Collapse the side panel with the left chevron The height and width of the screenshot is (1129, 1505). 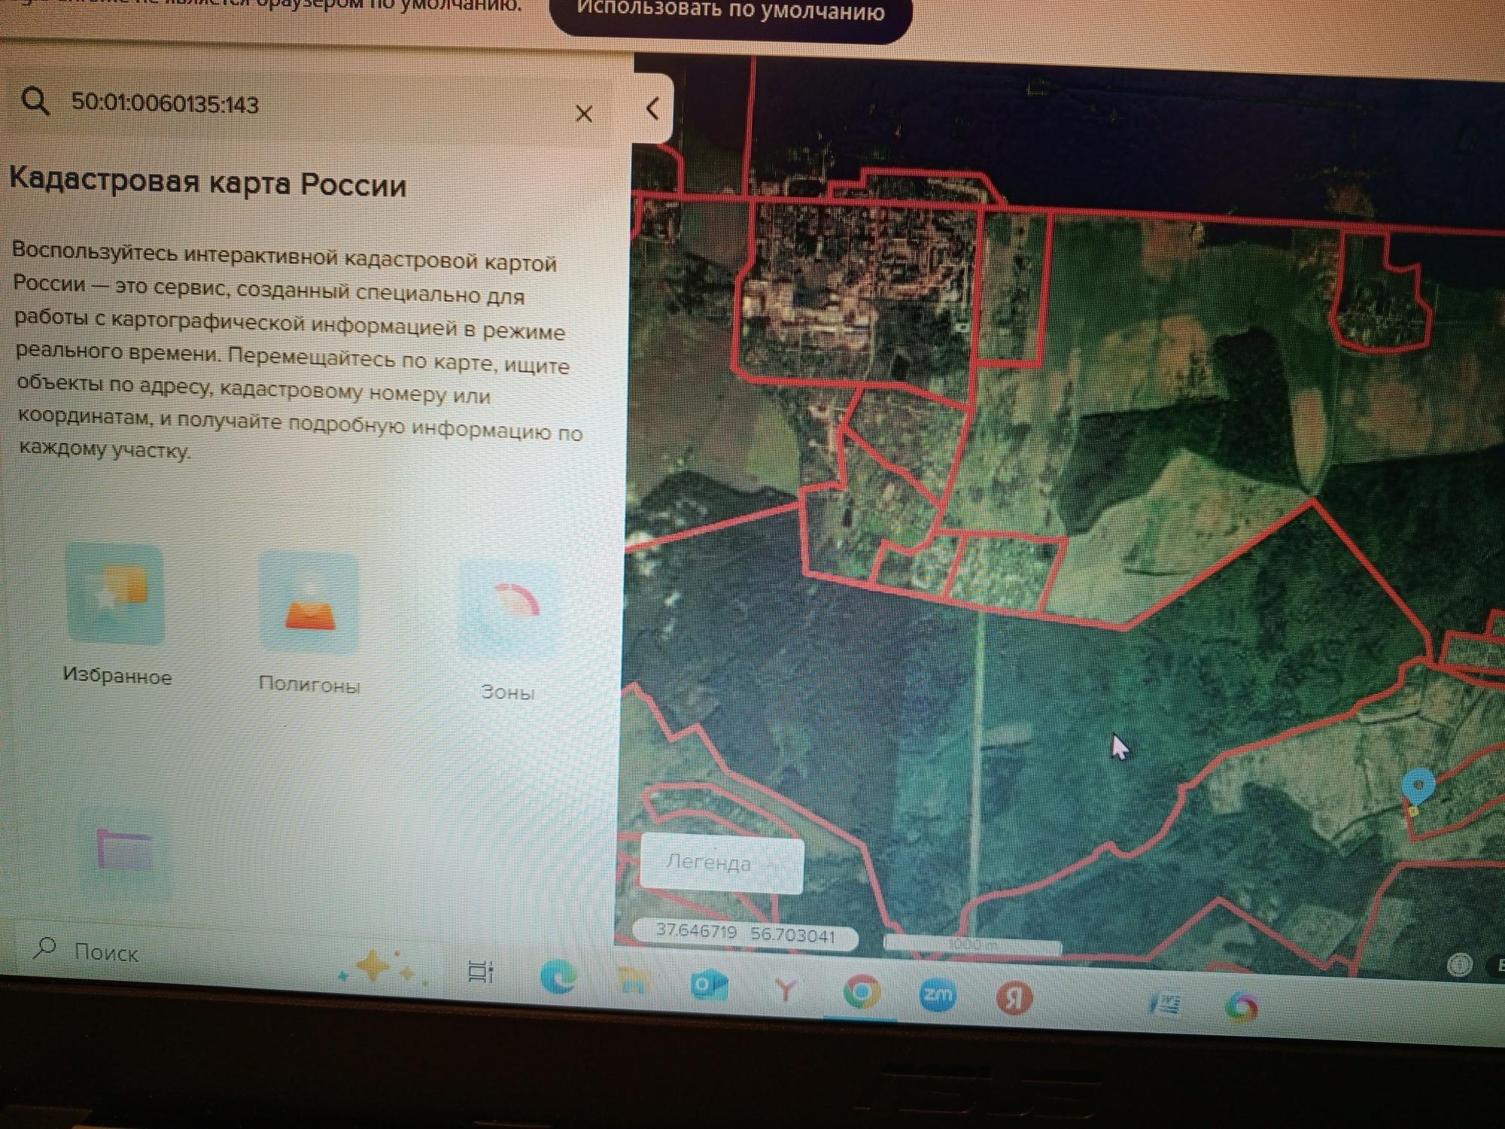click(653, 109)
